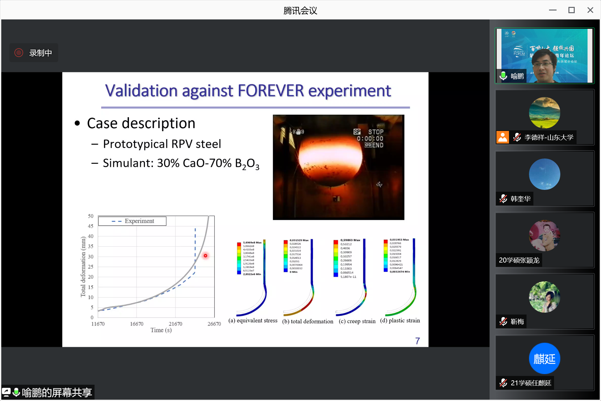Click the 腾讯会议 window title
Screen dimensions: 601x401
pos(300,11)
